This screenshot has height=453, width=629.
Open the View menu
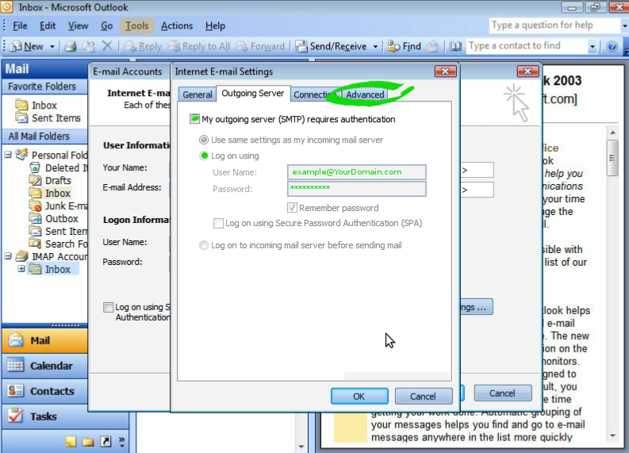[x=78, y=25]
